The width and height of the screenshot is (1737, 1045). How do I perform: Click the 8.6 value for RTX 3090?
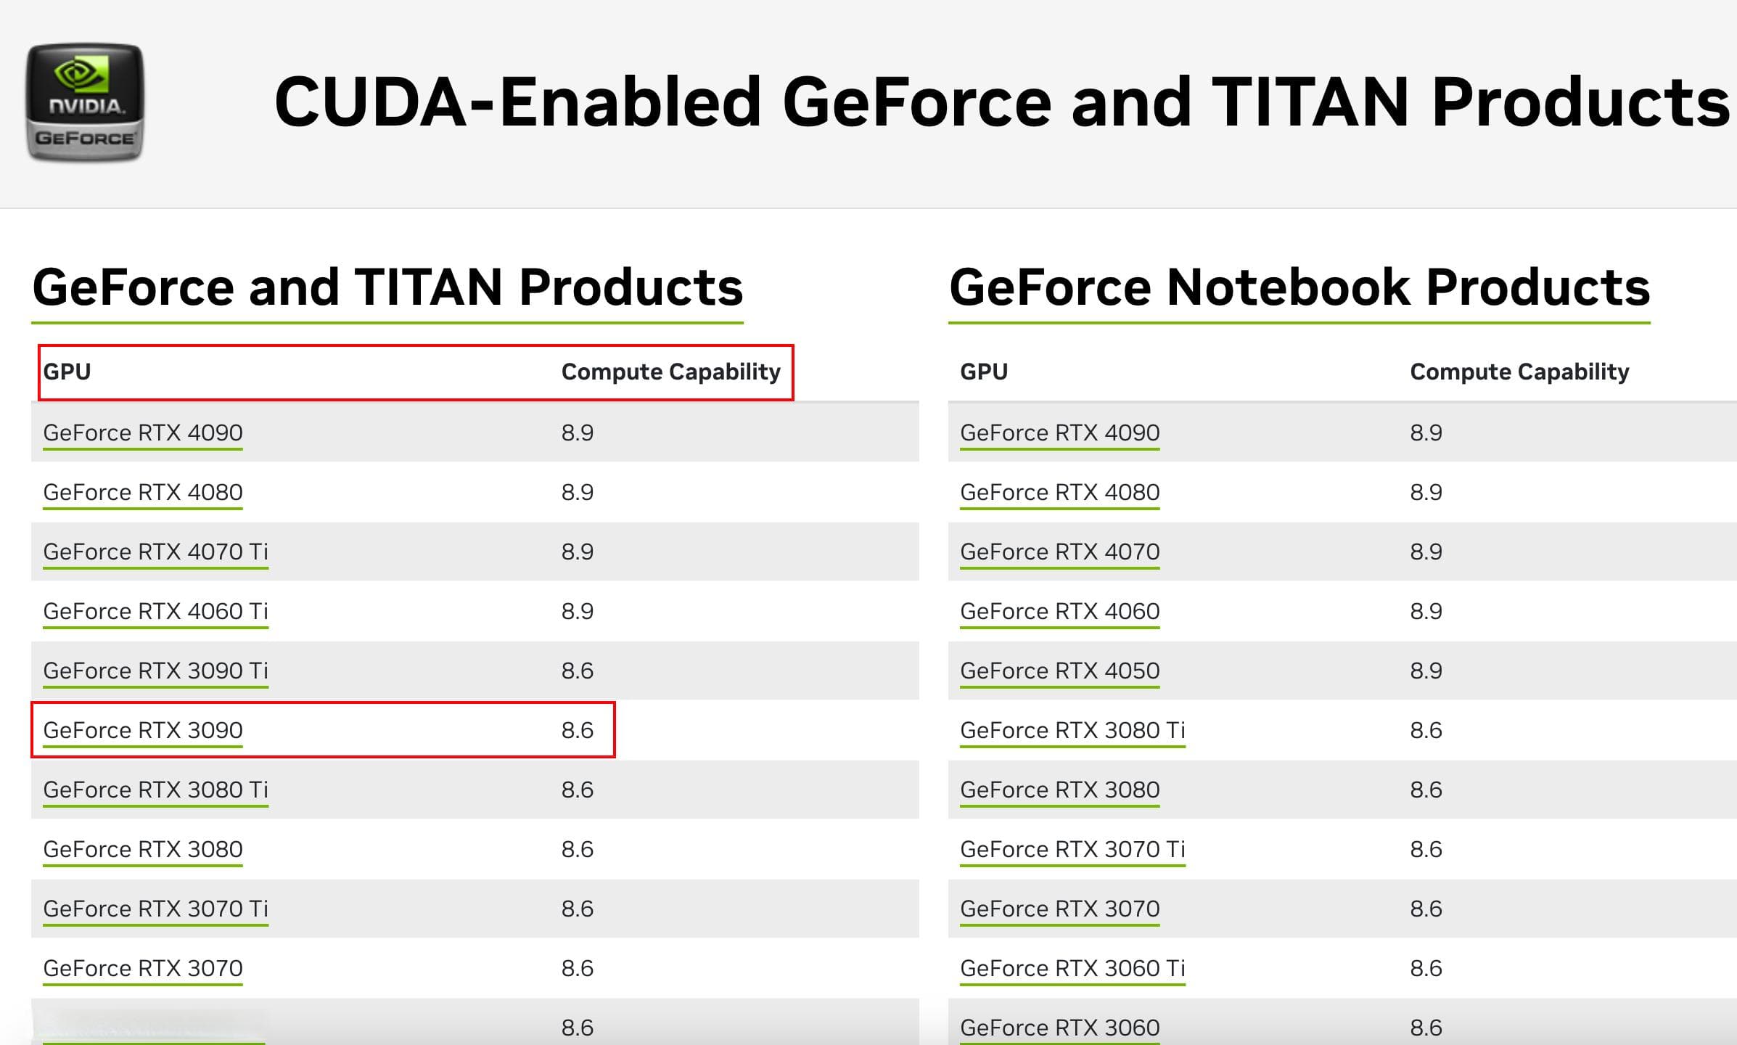click(x=578, y=730)
